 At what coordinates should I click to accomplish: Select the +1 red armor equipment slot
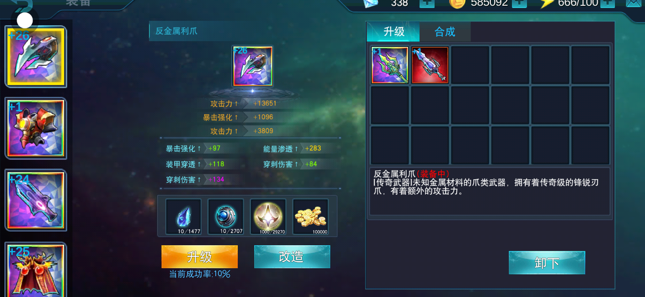click(x=36, y=128)
